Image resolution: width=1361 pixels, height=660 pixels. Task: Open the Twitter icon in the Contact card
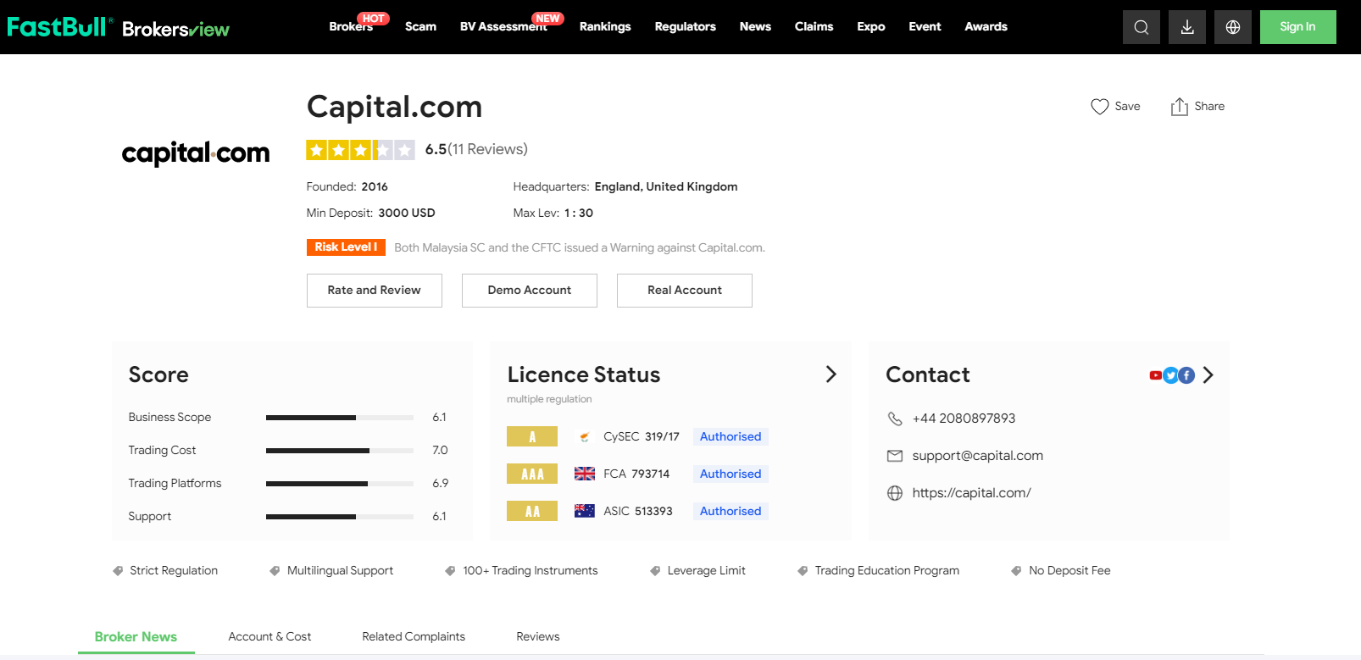point(1170,375)
